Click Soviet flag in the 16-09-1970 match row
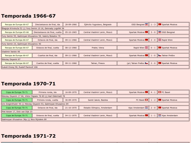191x143 pixels. coord(146,92)
